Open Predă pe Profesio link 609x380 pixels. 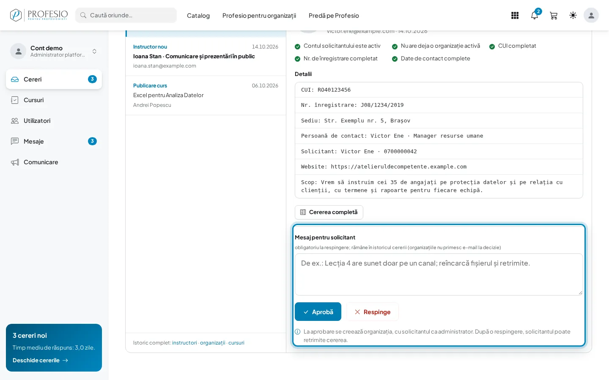(334, 16)
